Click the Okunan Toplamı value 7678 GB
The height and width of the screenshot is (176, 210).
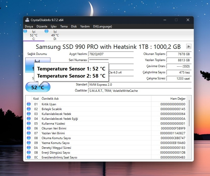(x=179, y=54)
